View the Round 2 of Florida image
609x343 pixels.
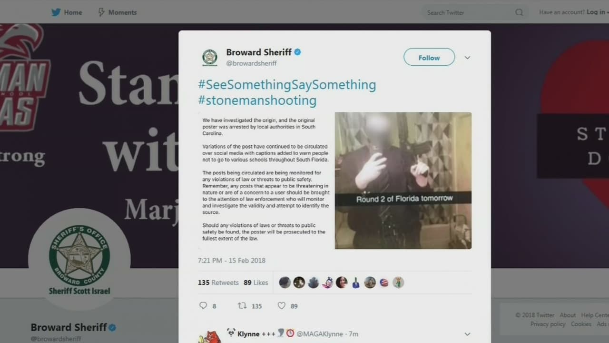[x=403, y=181]
